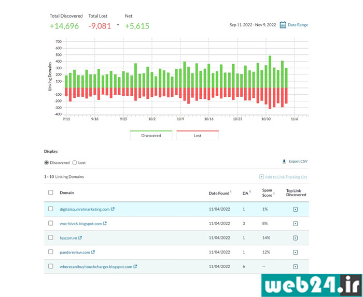Open external link icon for pandsreview.com
This screenshot has height=297, width=363.
[93, 252]
